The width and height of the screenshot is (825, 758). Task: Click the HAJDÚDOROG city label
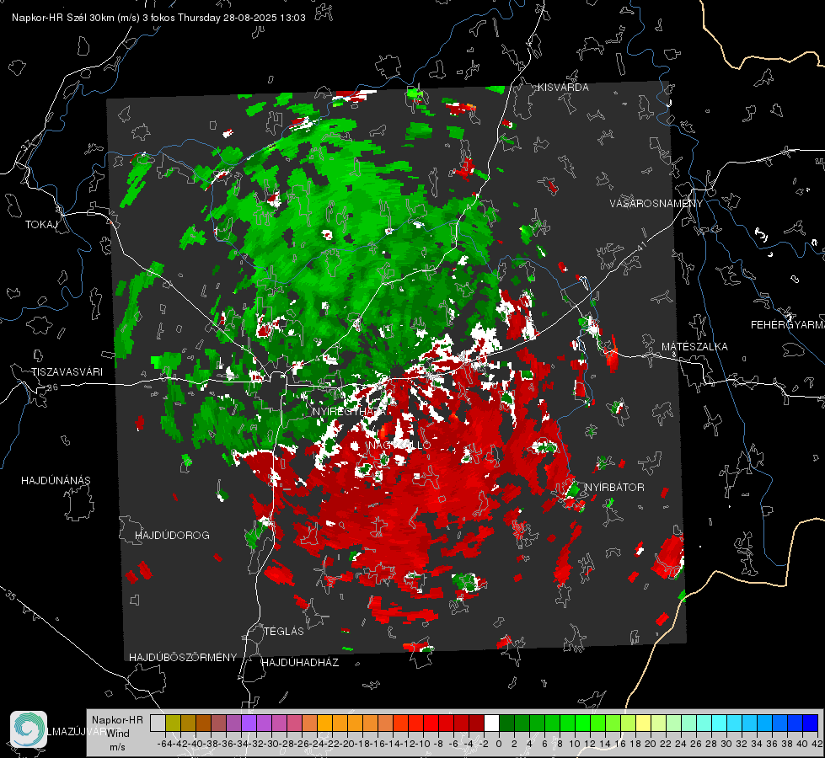(x=172, y=535)
